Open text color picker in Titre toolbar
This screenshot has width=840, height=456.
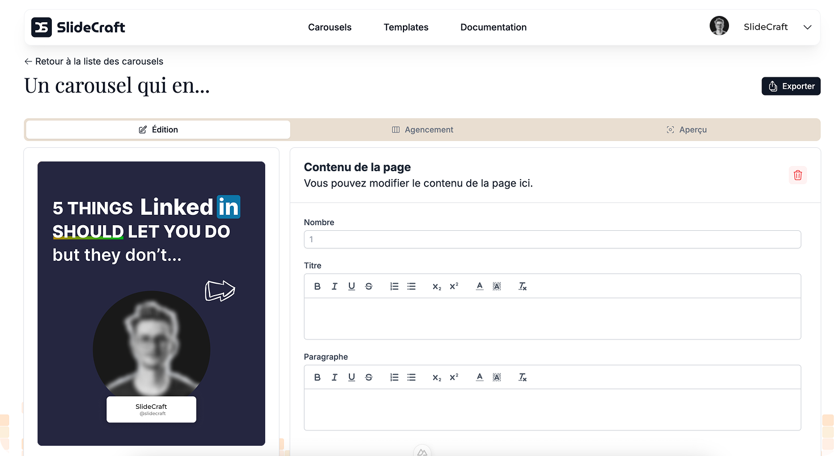[480, 287]
